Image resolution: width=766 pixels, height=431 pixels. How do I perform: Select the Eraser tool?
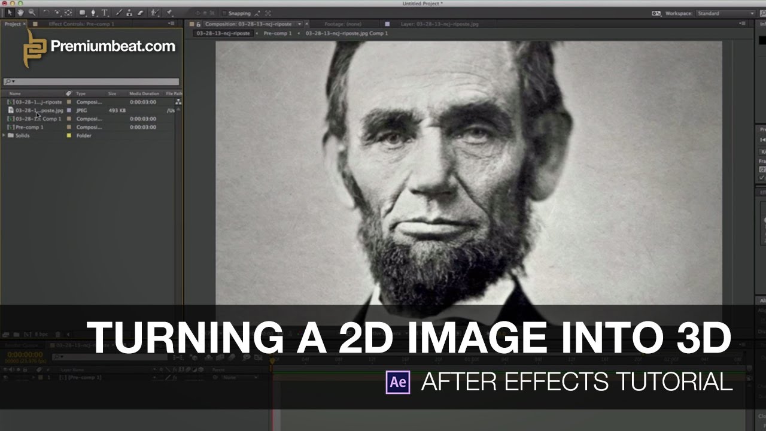[x=141, y=13]
